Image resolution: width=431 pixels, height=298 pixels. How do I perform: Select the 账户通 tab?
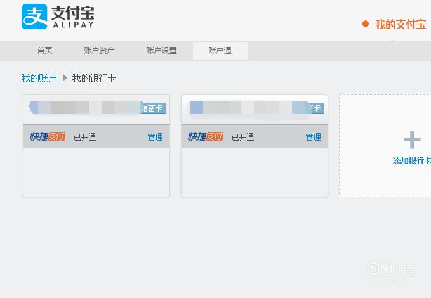pyautogui.click(x=220, y=51)
